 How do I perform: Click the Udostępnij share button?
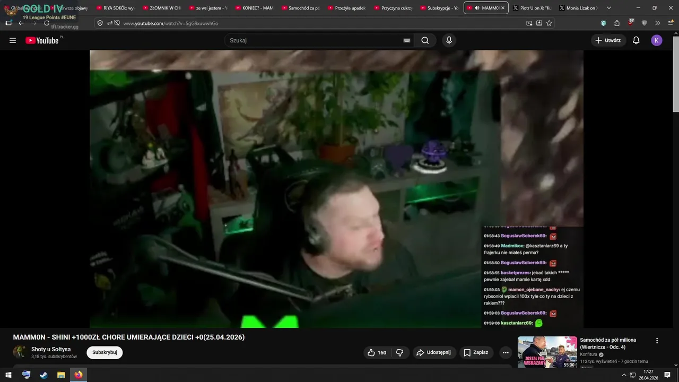coord(434,352)
